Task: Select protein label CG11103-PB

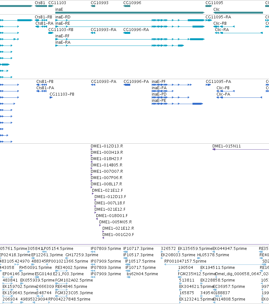Action: (x=62, y=94)
